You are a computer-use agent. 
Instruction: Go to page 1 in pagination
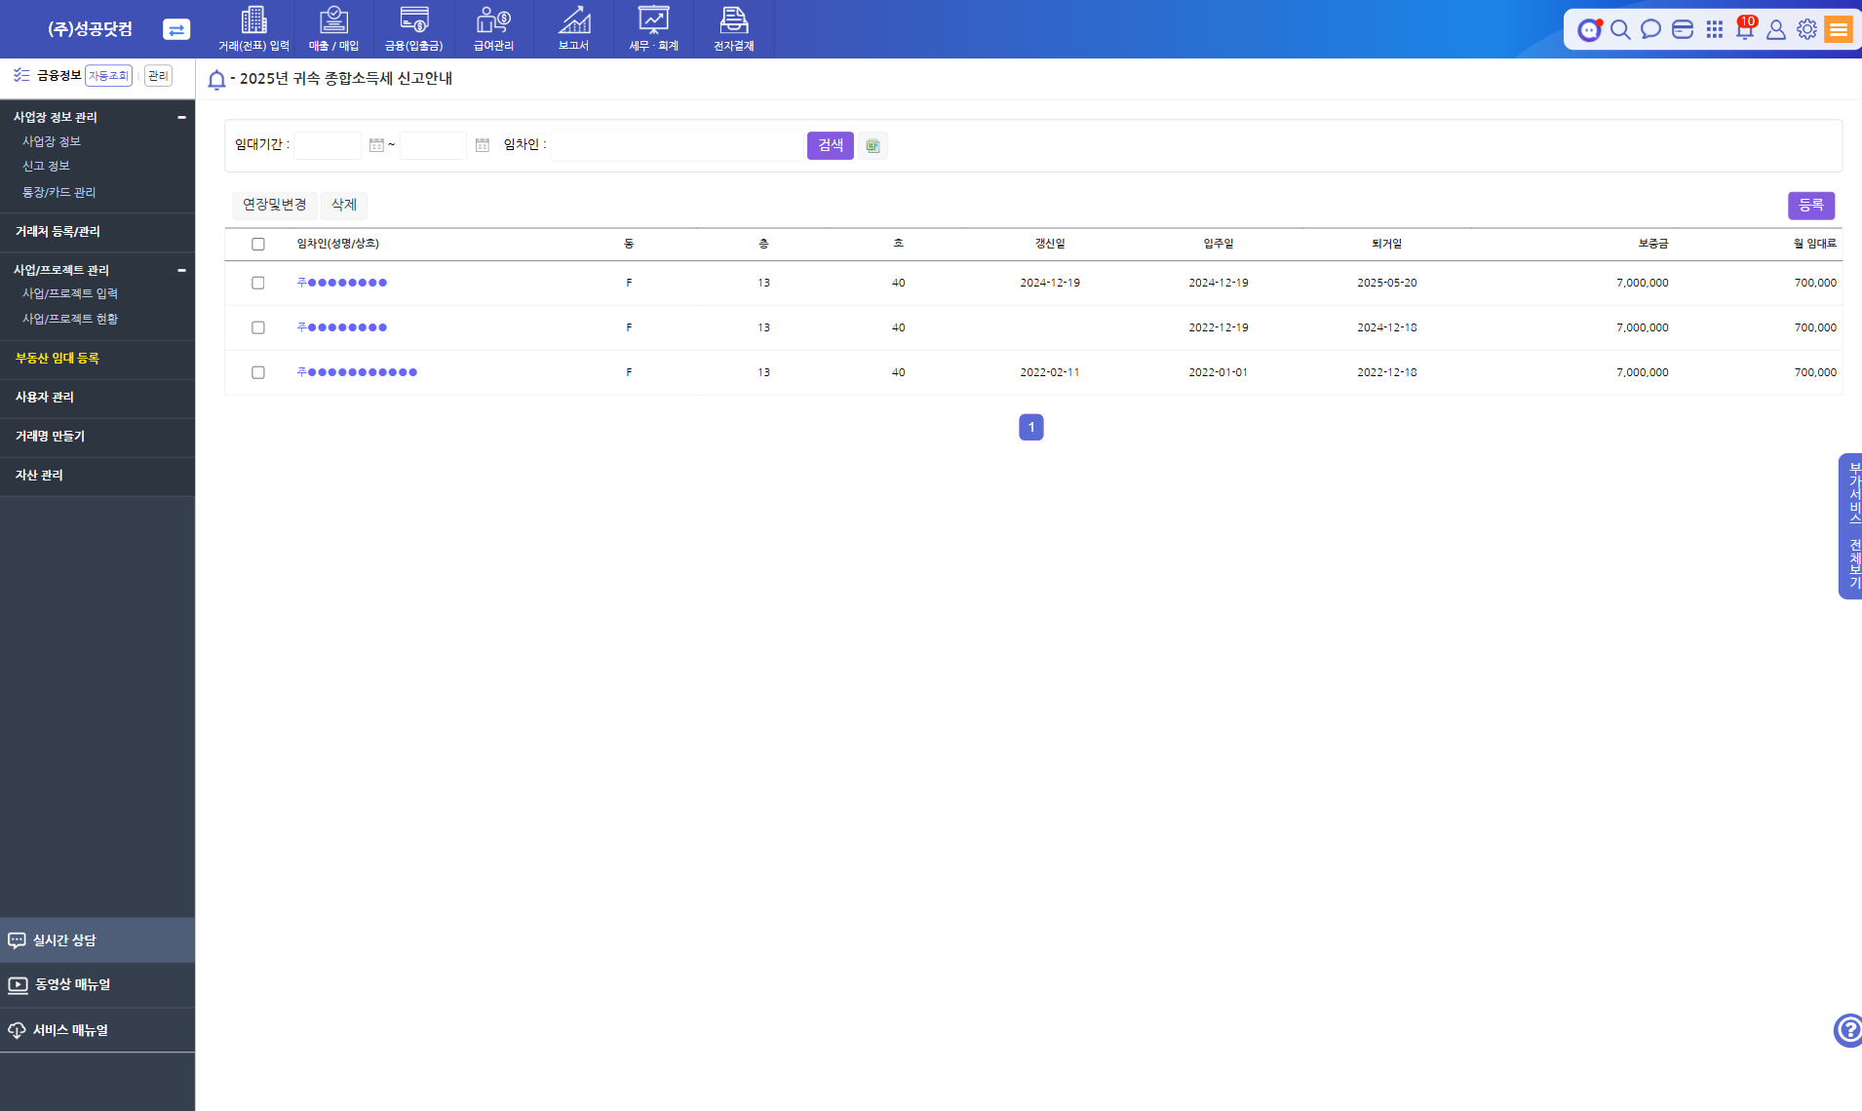click(1031, 427)
